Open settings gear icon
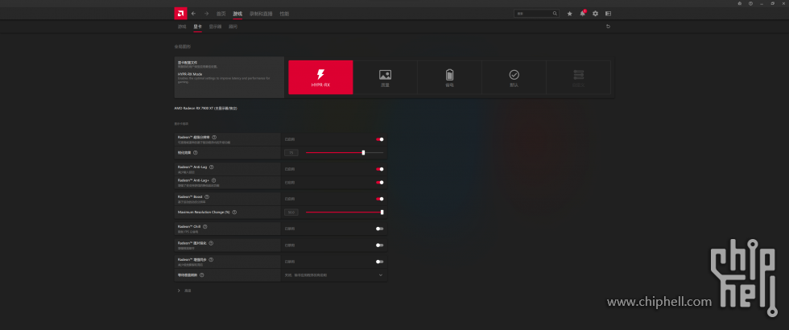789x330 pixels. pyautogui.click(x=595, y=14)
